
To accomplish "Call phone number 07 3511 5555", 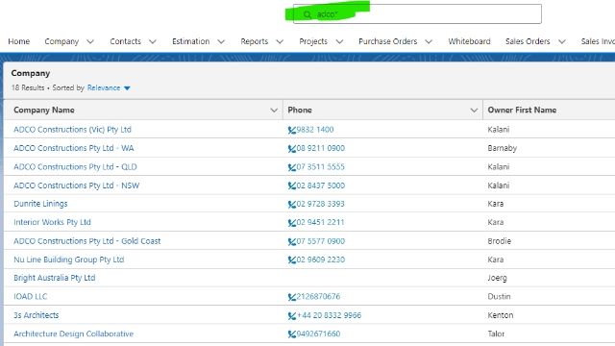I will (320, 167).
